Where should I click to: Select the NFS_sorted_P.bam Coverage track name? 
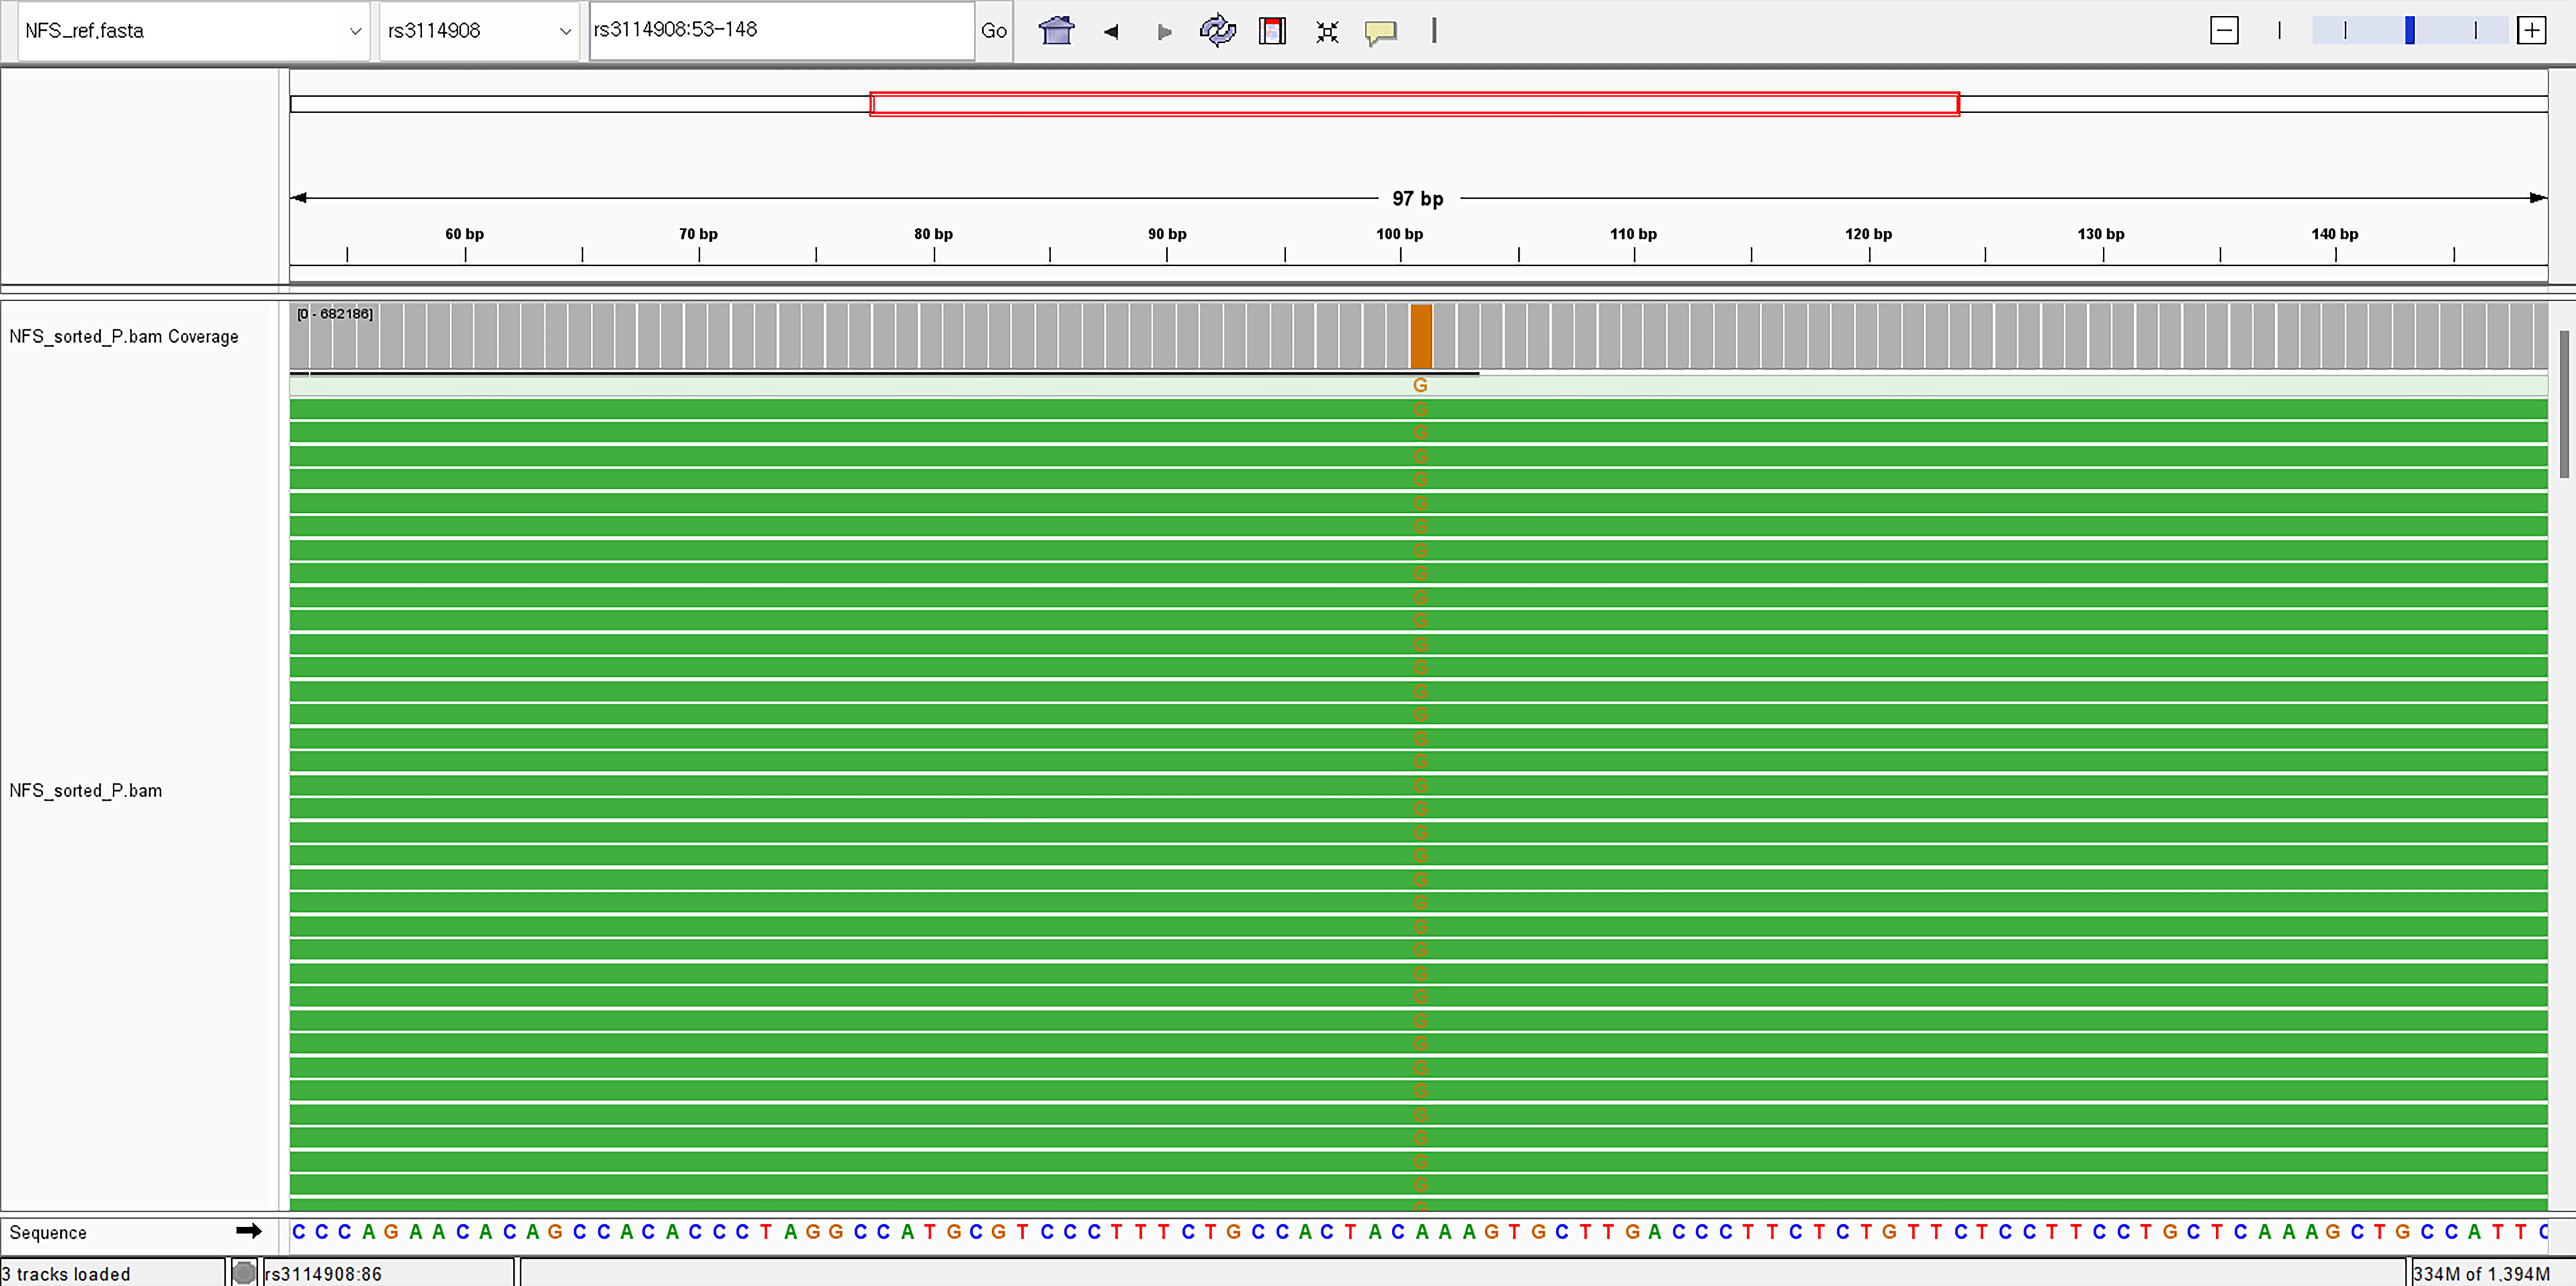pyautogui.click(x=124, y=337)
